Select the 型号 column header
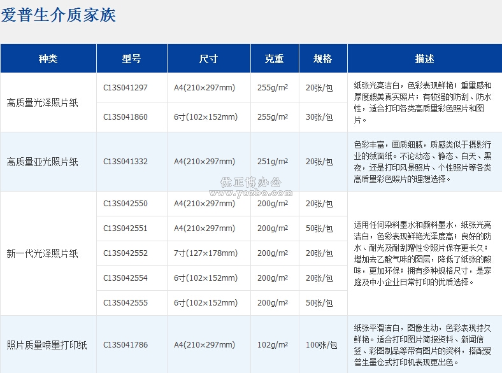 132,59
